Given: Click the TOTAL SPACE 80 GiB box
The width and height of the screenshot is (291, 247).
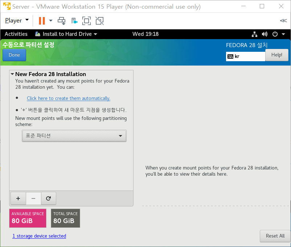Looking at the screenshot, I should point(65,218).
